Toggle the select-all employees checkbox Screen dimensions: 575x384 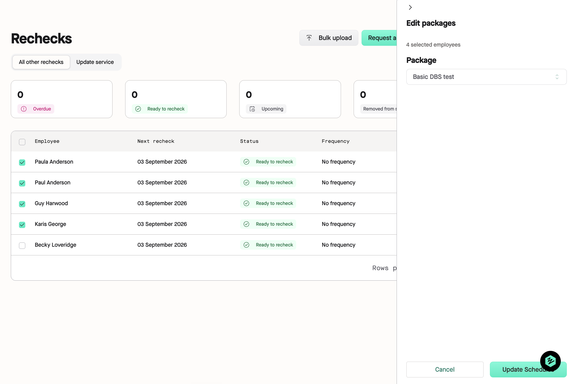click(x=22, y=142)
